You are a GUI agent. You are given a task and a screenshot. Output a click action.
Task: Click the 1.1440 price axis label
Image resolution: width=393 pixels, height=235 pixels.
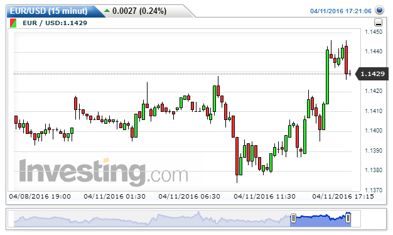[x=374, y=52]
